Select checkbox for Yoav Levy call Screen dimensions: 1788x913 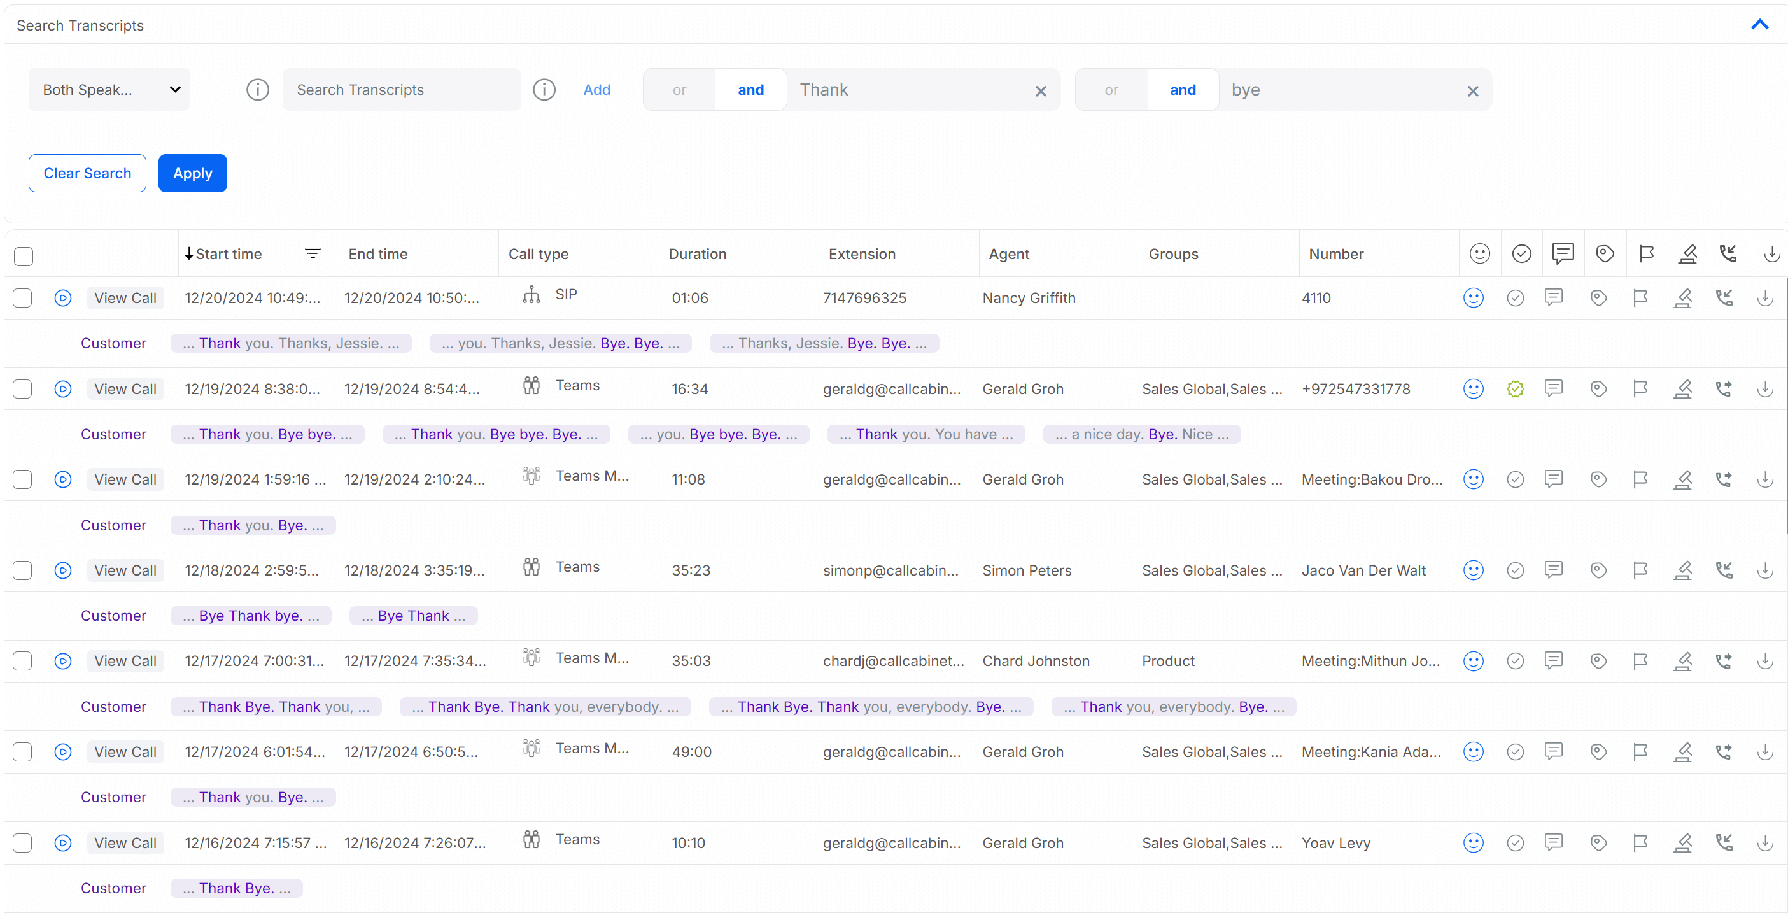pyautogui.click(x=22, y=843)
